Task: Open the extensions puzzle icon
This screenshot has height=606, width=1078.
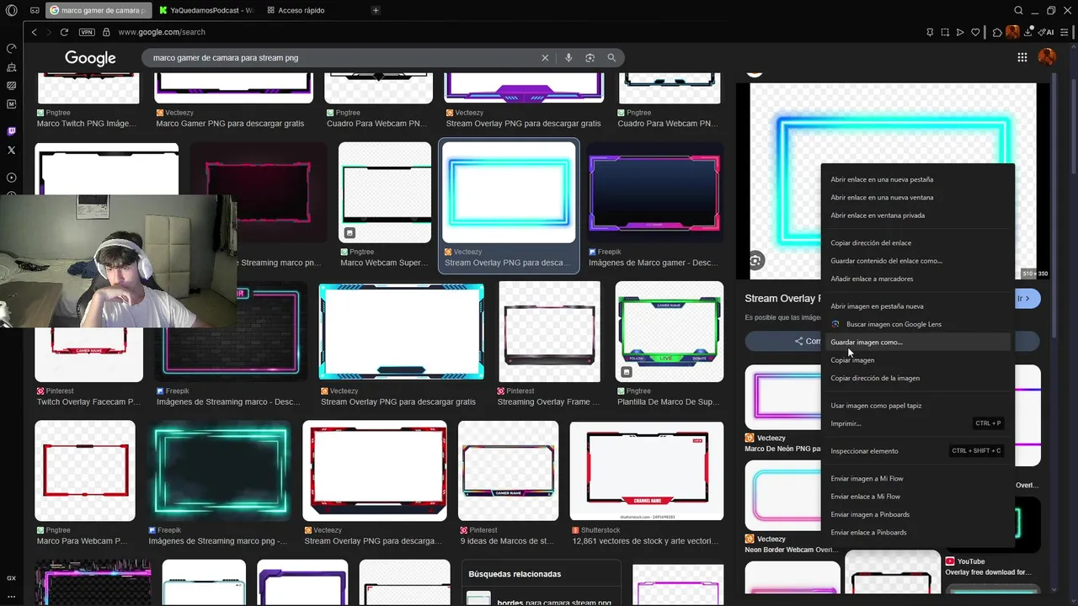Action: point(997,32)
